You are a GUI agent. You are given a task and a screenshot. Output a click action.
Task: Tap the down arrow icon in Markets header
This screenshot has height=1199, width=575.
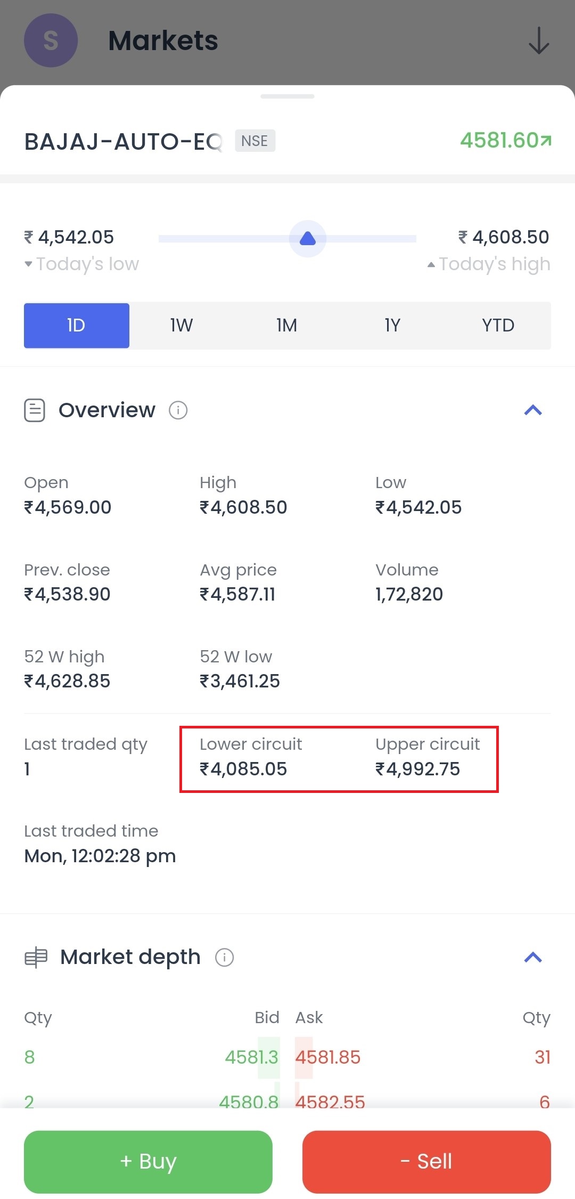point(539,41)
